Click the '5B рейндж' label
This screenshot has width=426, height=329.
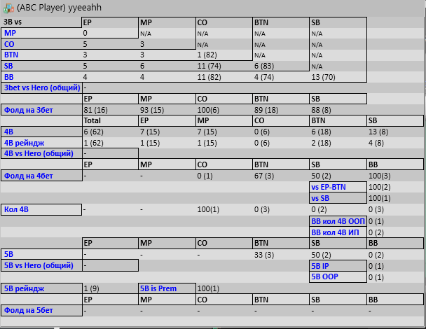[25, 288]
